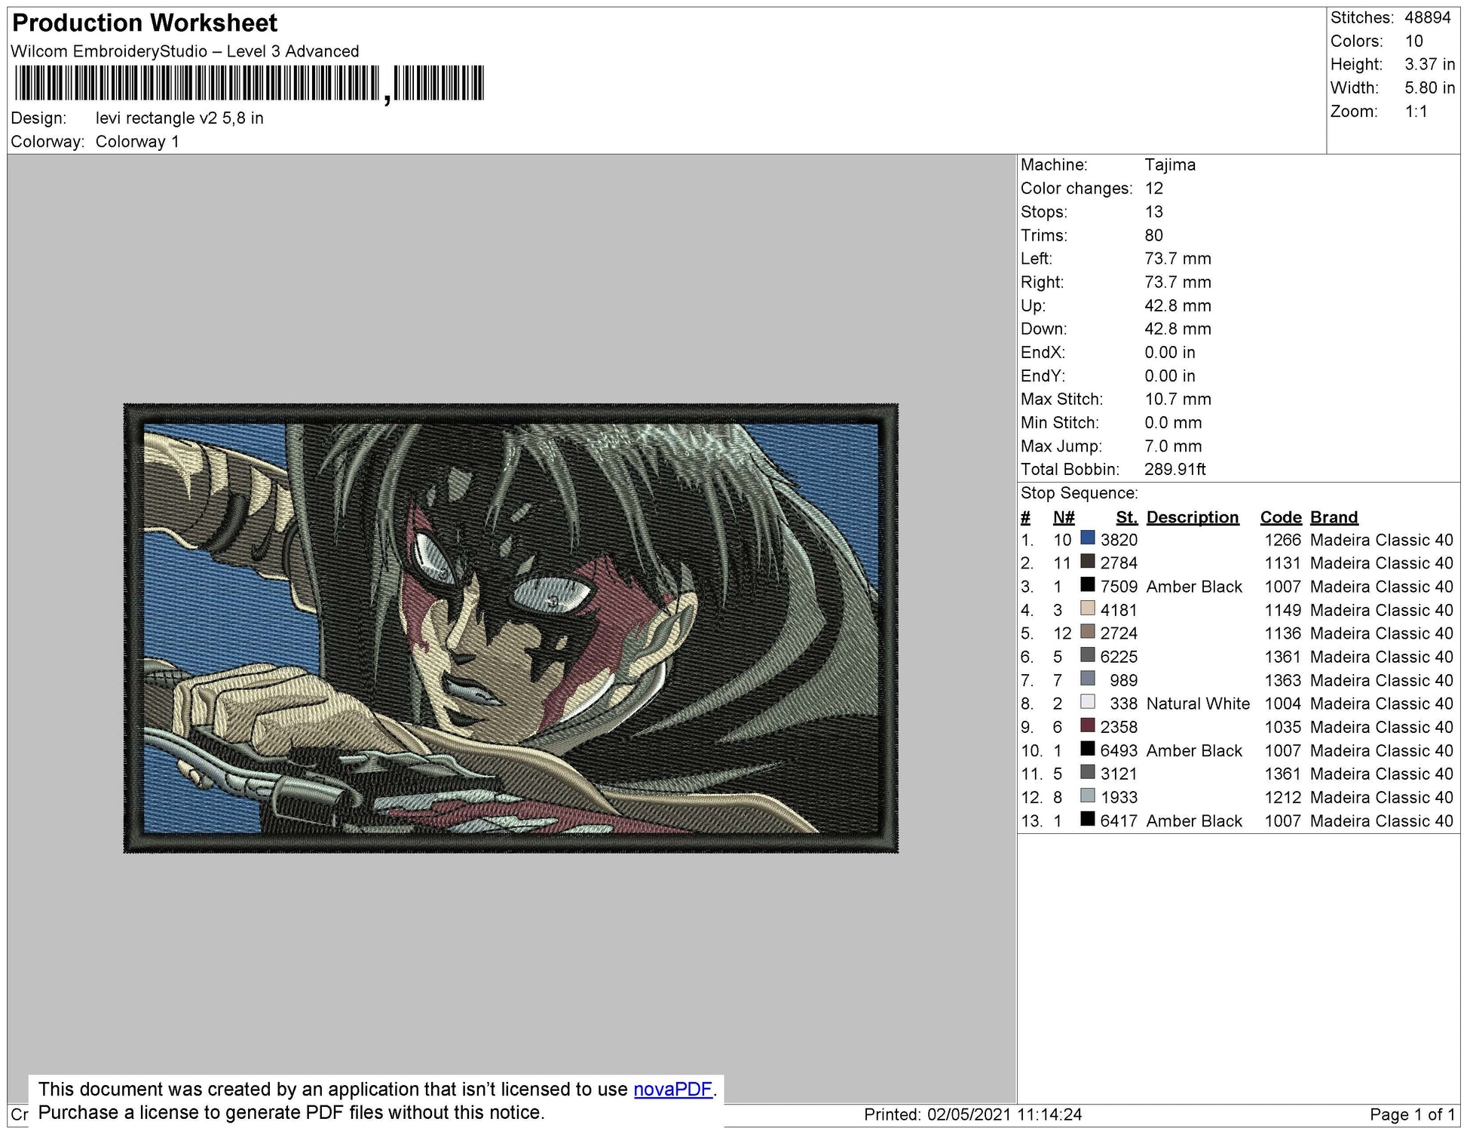Click stitch count 1933 in stop 12
The height and width of the screenshot is (1134, 1467).
tap(1119, 797)
